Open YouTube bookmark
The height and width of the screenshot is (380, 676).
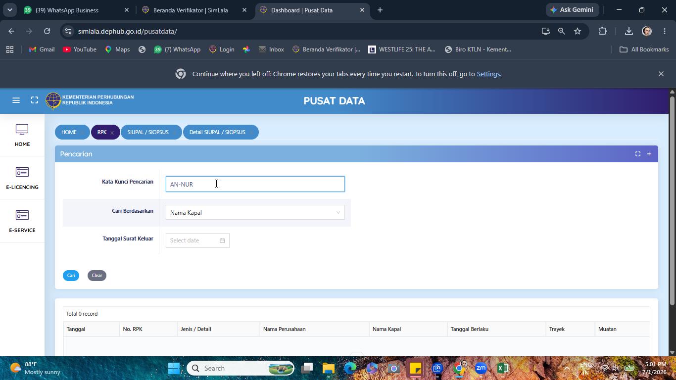pyautogui.click(x=80, y=49)
